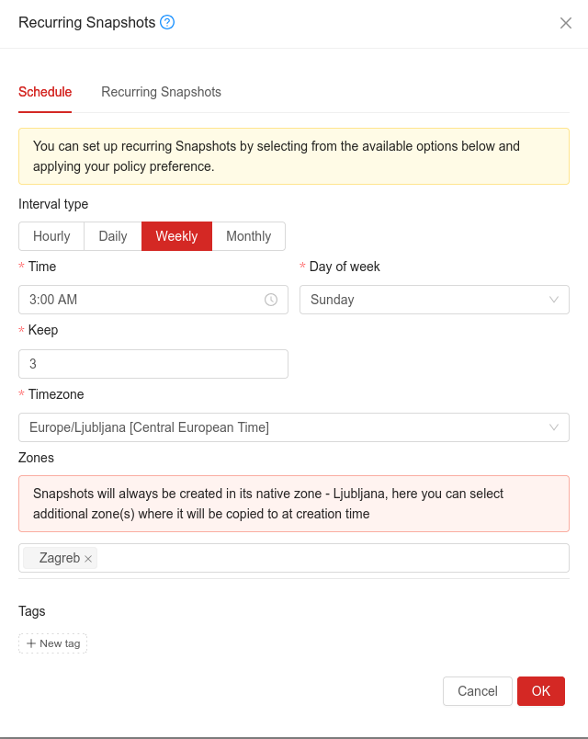Click the clock icon in Time field
Viewport: 588px width, 739px height.
click(x=271, y=300)
